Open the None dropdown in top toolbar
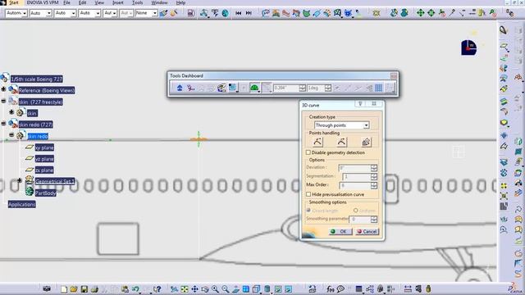 [146, 13]
